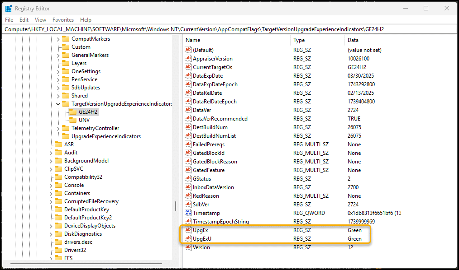Click the folder icon of GE24H2 key
Image resolution: width=459 pixels, height=270 pixels.
[72, 112]
